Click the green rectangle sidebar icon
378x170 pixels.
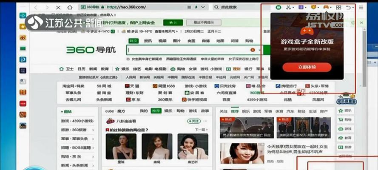(x=23, y=48)
